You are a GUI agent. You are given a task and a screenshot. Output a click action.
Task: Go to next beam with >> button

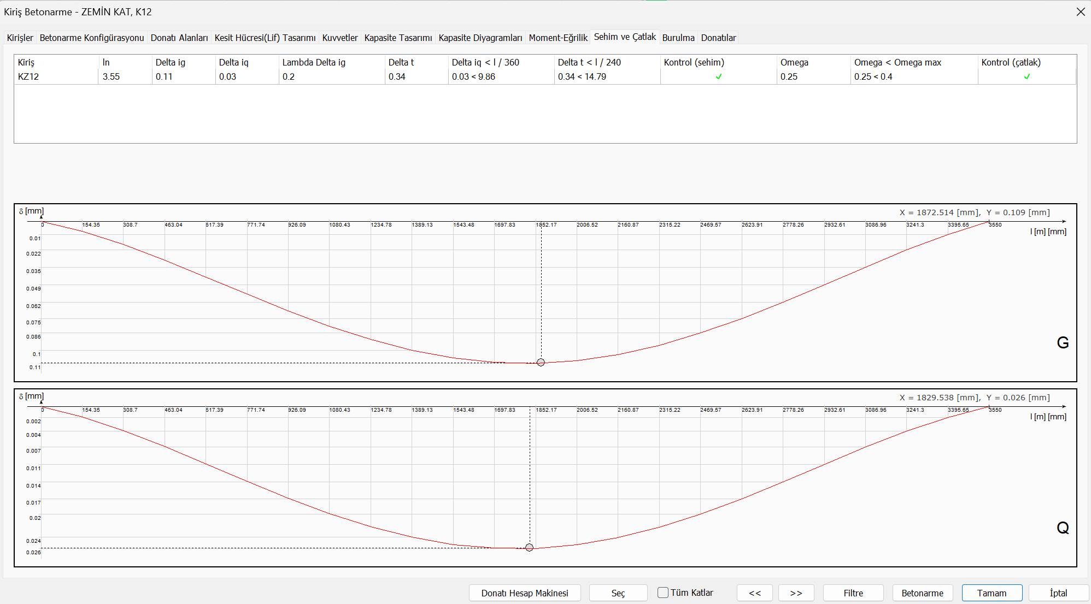(796, 593)
